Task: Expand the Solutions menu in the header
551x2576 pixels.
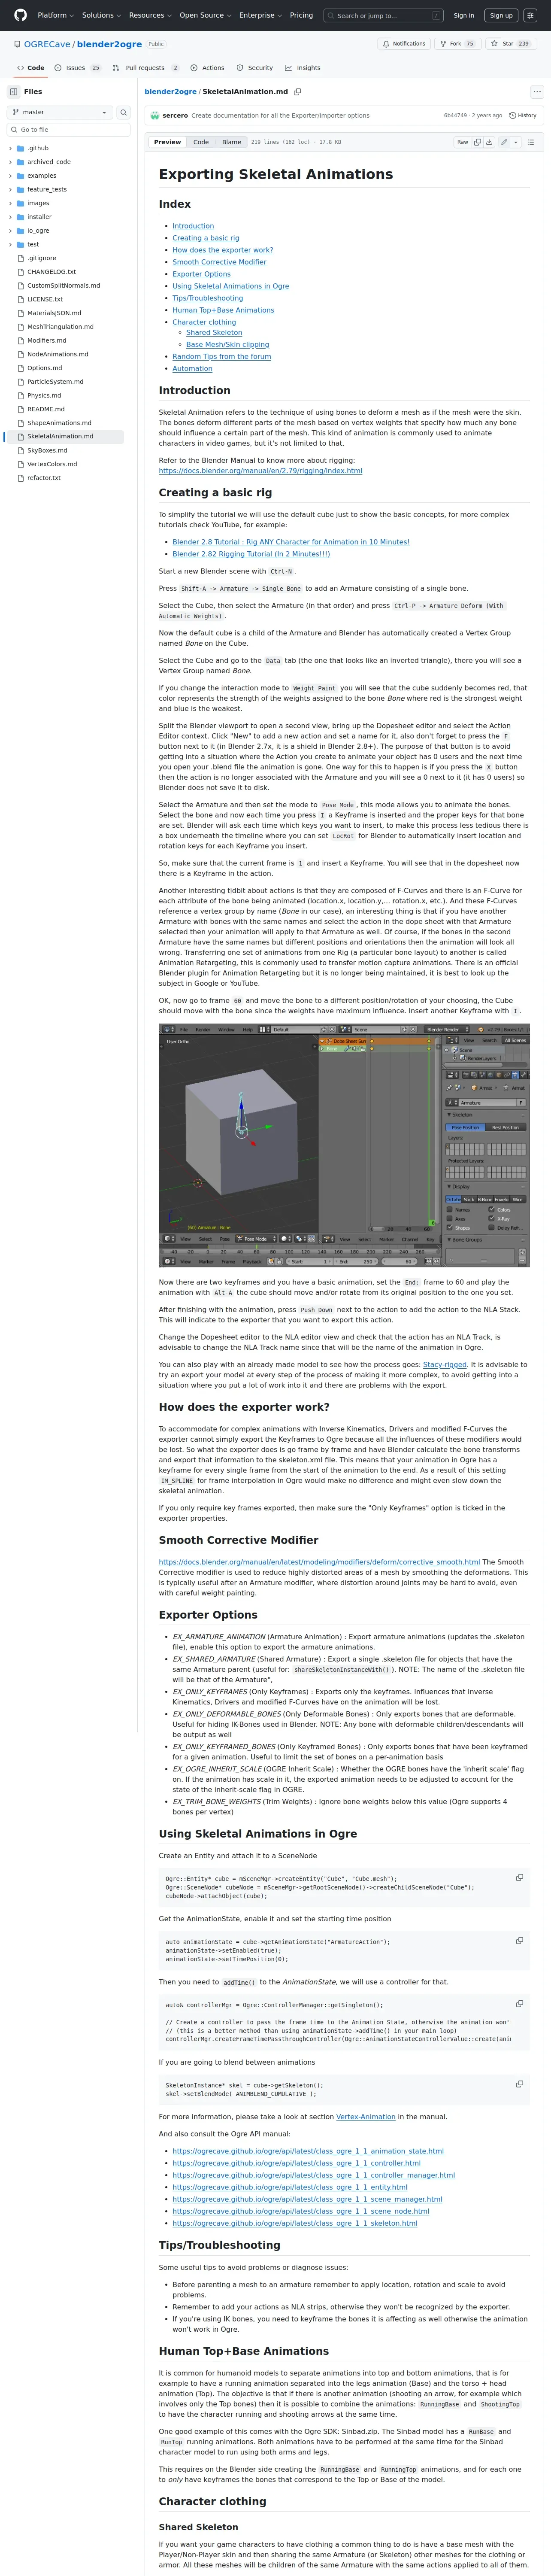Action: (x=101, y=15)
